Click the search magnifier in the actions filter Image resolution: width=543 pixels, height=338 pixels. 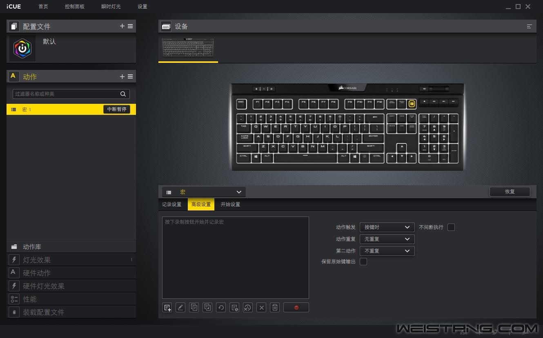pyautogui.click(x=123, y=94)
